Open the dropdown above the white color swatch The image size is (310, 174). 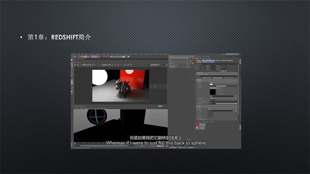tap(223, 83)
